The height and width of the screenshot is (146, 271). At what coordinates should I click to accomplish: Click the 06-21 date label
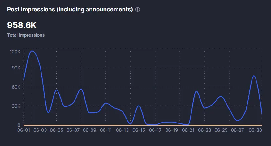tap(188, 130)
